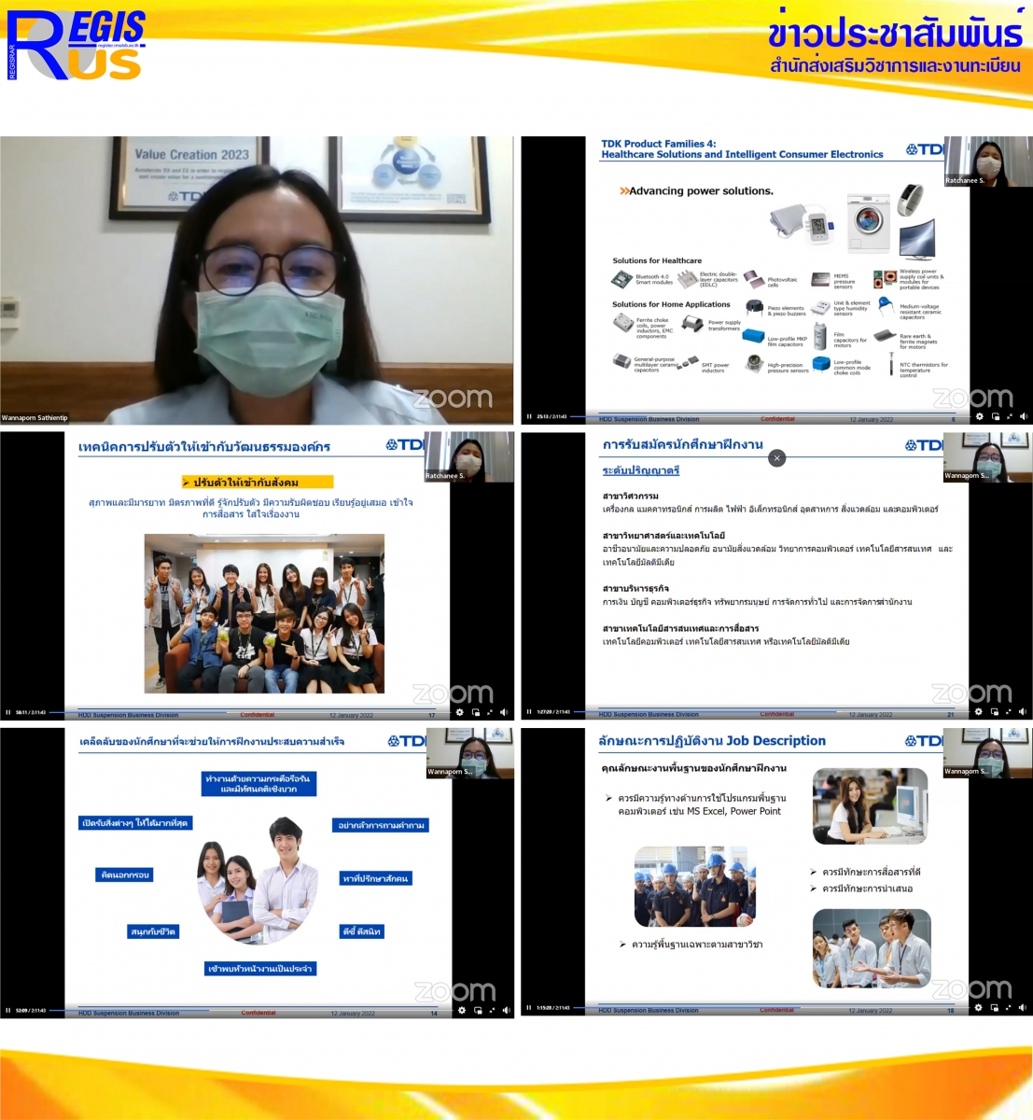Open picture-in-picture on internship application slide video

coord(995,712)
